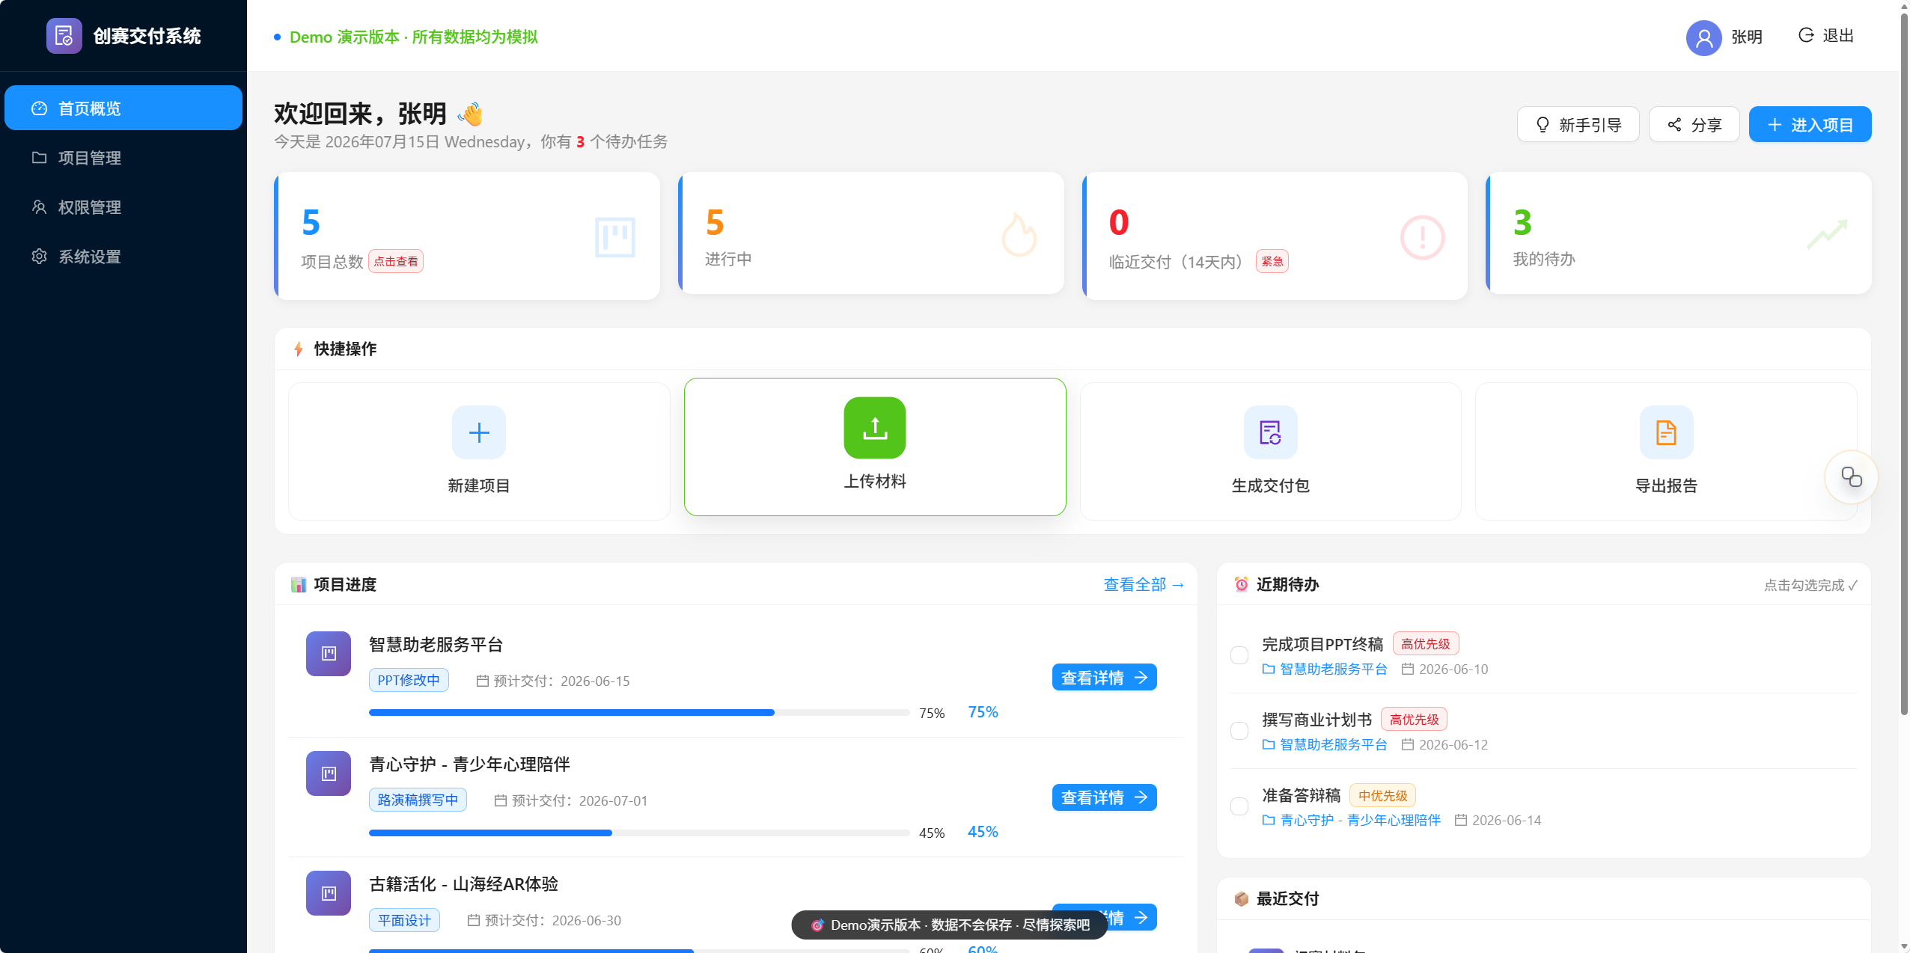Open 项目管理 in the sidebar
The image size is (1910, 953).
tap(123, 157)
